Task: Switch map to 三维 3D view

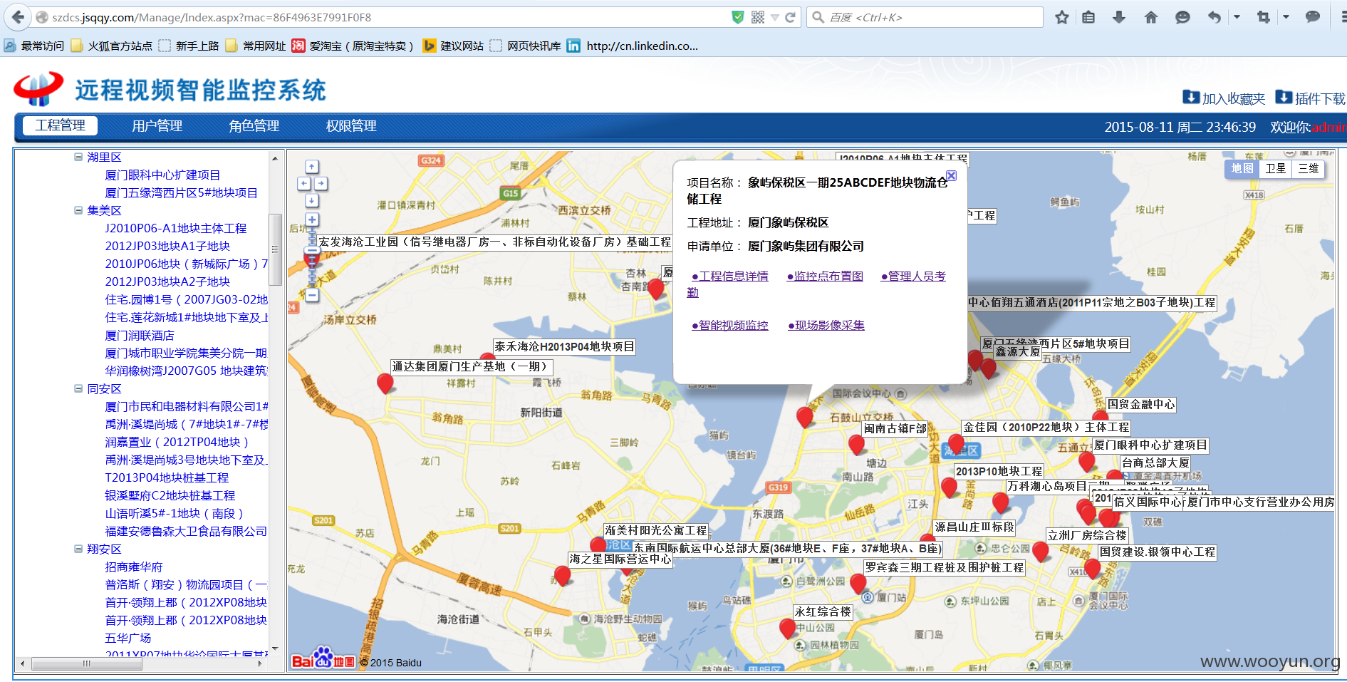Action: [1308, 169]
